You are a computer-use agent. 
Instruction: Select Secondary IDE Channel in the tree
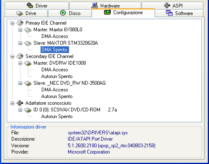(49, 56)
